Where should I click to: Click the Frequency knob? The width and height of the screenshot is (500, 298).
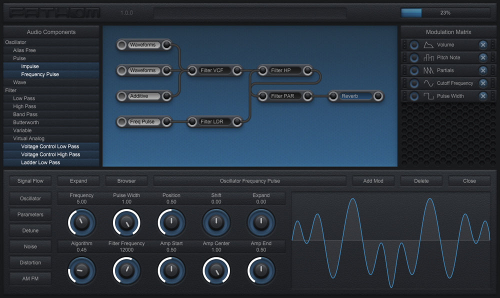tap(81, 222)
